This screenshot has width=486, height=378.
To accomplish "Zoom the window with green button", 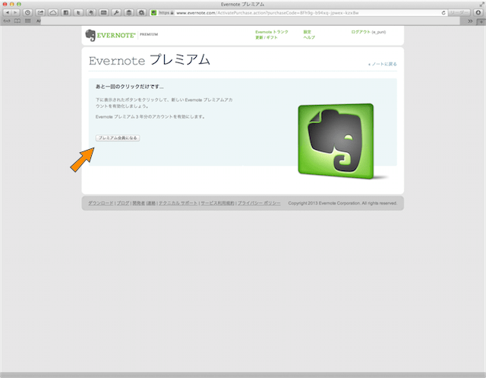I will [x=19, y=4].
